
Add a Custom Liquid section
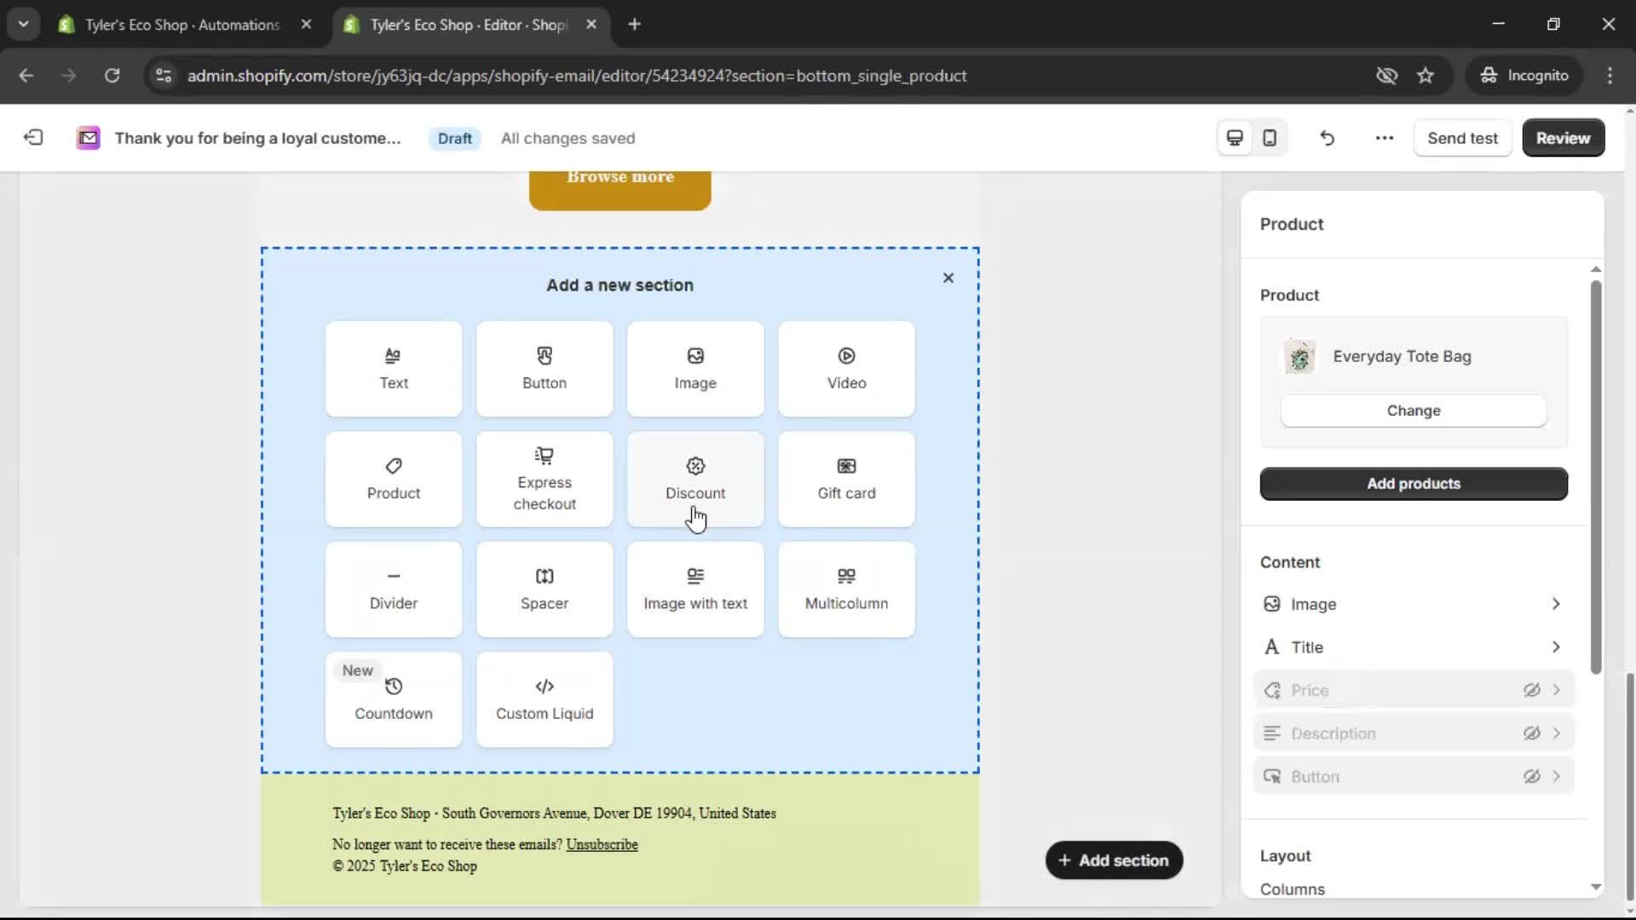click(544, 699)
